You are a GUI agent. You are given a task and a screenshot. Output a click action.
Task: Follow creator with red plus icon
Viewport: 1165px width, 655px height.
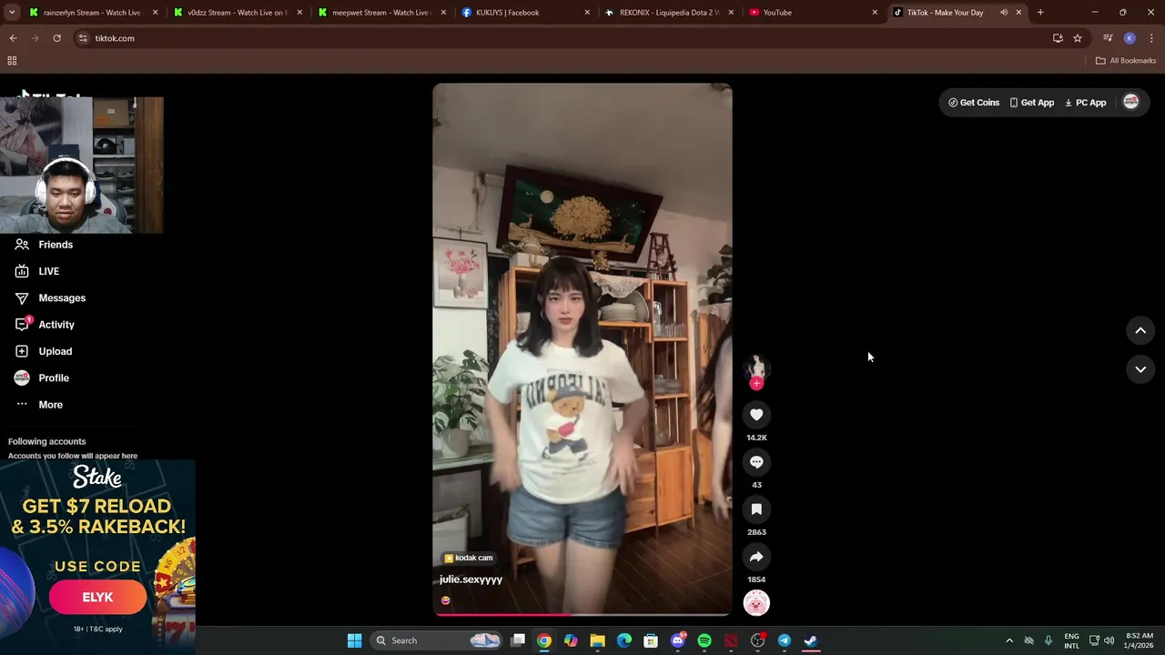[756, 383]
